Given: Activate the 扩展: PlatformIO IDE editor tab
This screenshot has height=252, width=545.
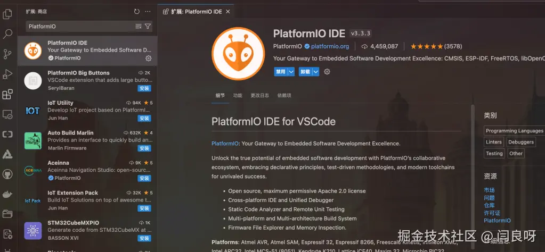Looking at the screenshot, I should click(197, 12).
